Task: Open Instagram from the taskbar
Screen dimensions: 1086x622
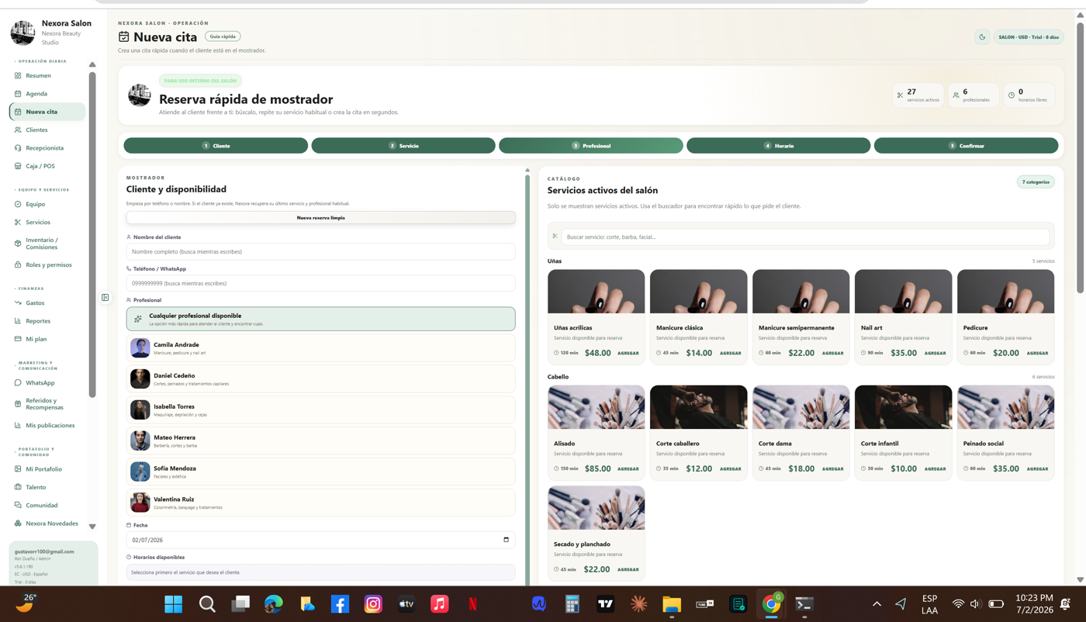Action: (x=373, y=604)
